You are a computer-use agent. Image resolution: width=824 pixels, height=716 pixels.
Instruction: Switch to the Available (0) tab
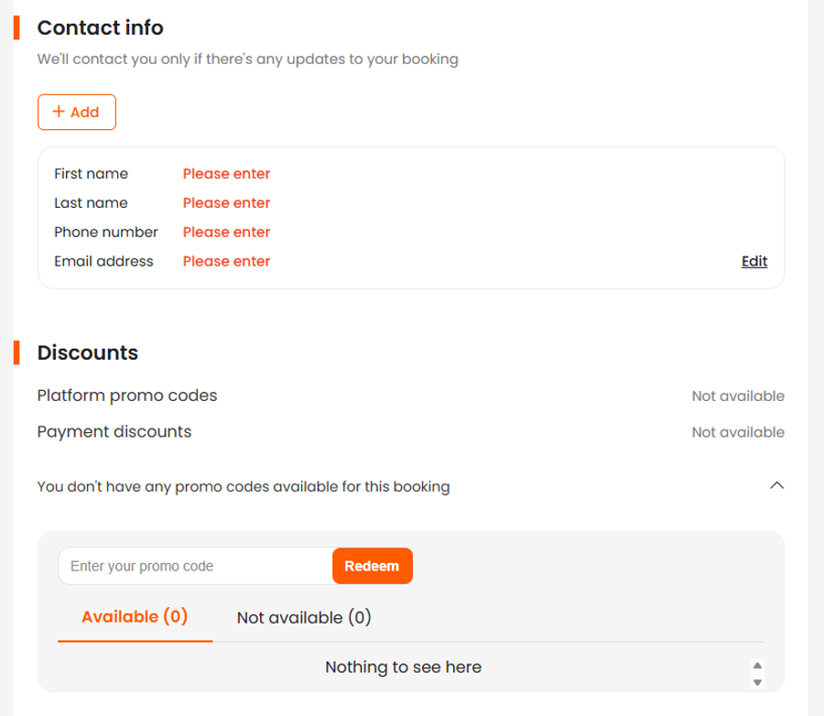click(x=135, y=617)
